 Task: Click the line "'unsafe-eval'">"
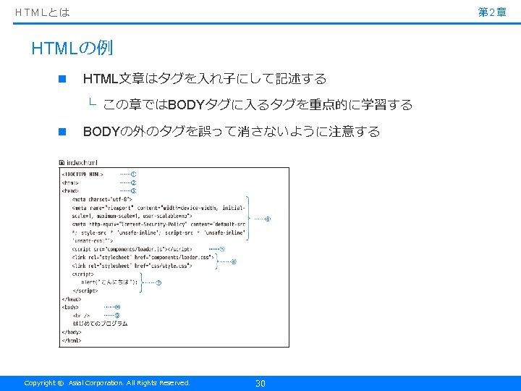coord(93,240)
